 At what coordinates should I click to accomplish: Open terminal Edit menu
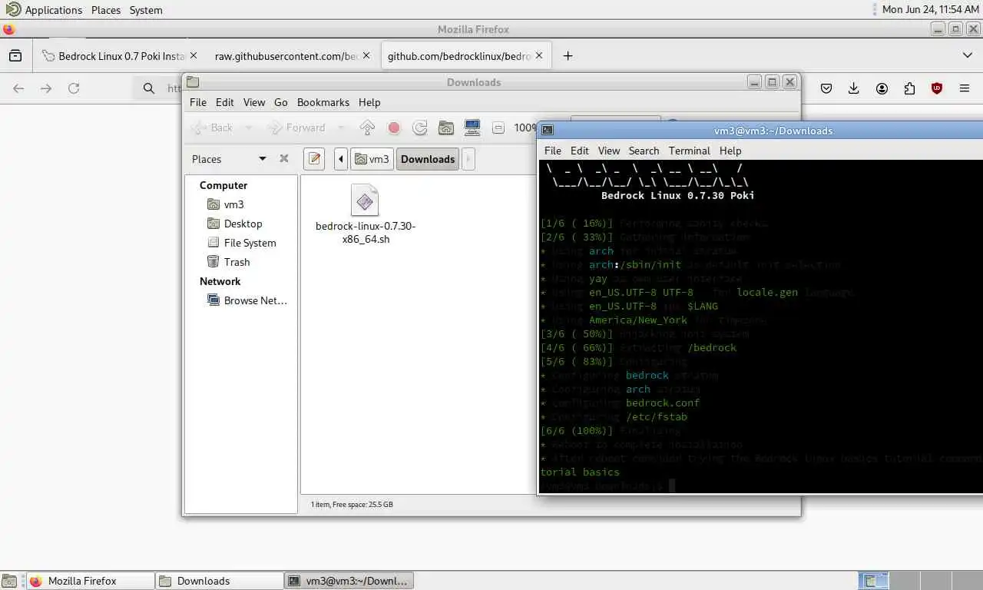tap(580, 151)
